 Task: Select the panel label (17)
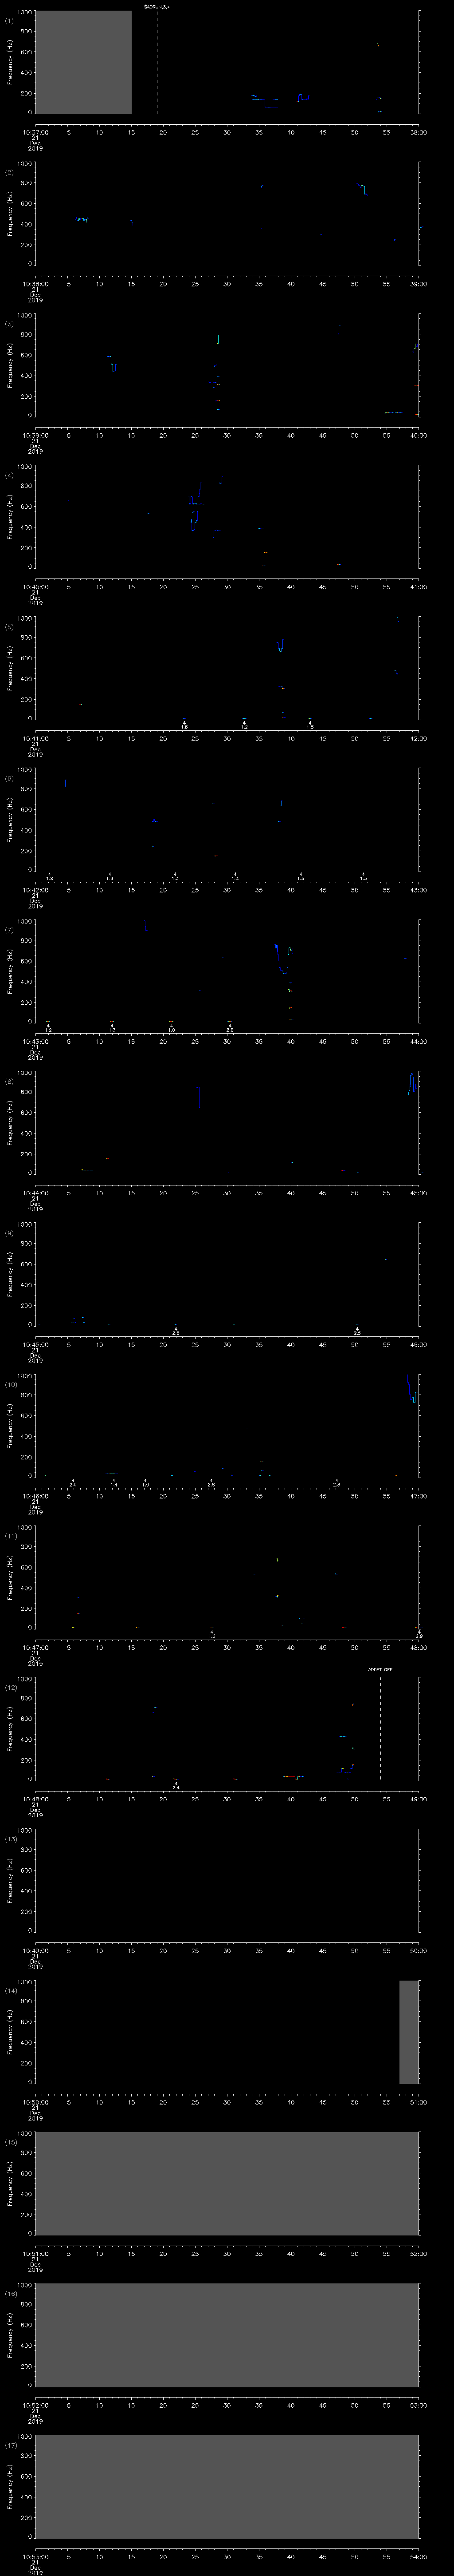click(10, 2445)
